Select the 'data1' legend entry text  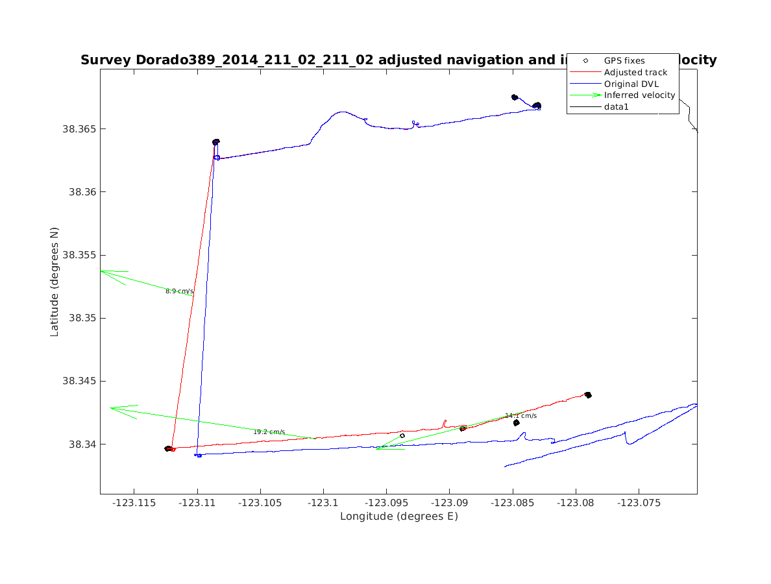point(616,107)
